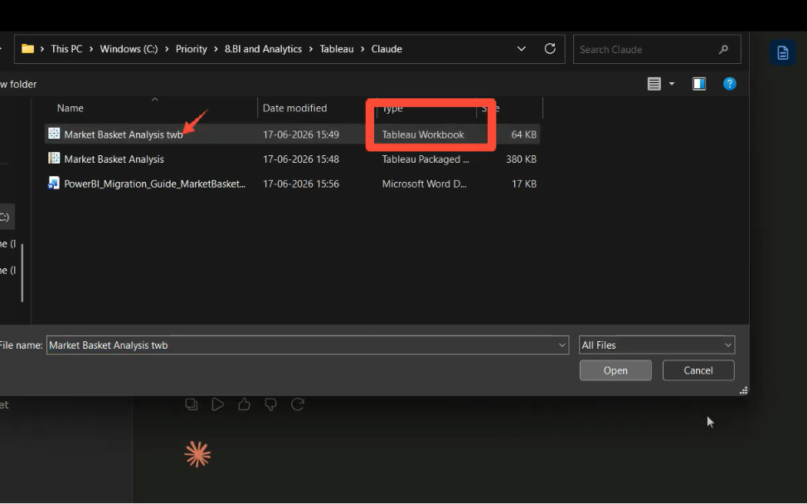Click the 17-06-2026 15:56 date cell
The width and height of the screenshot is (807, 504).
[300, 184]
